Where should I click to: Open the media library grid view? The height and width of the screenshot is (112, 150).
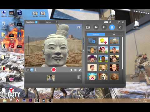tap(79, 77)
